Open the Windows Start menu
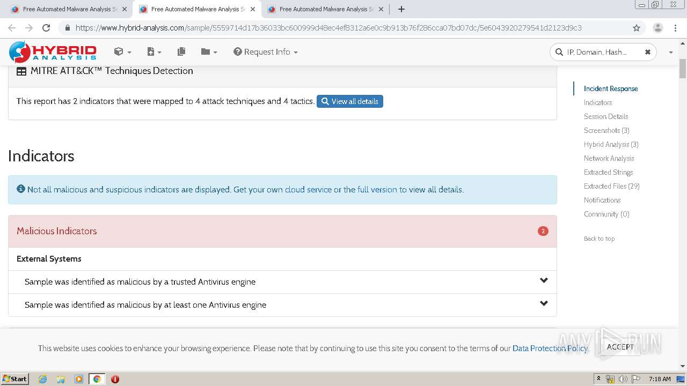Screen dimensions: 687x386 pos(14,378)
